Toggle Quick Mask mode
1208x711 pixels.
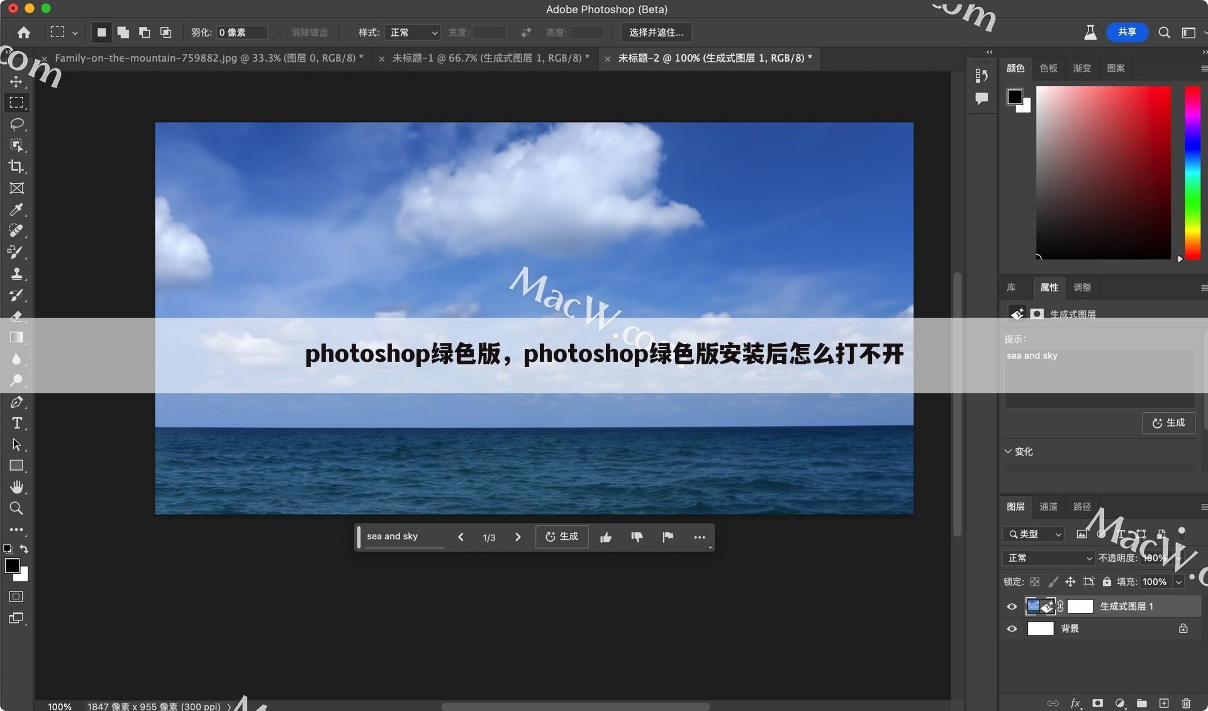tap(16, 596)
